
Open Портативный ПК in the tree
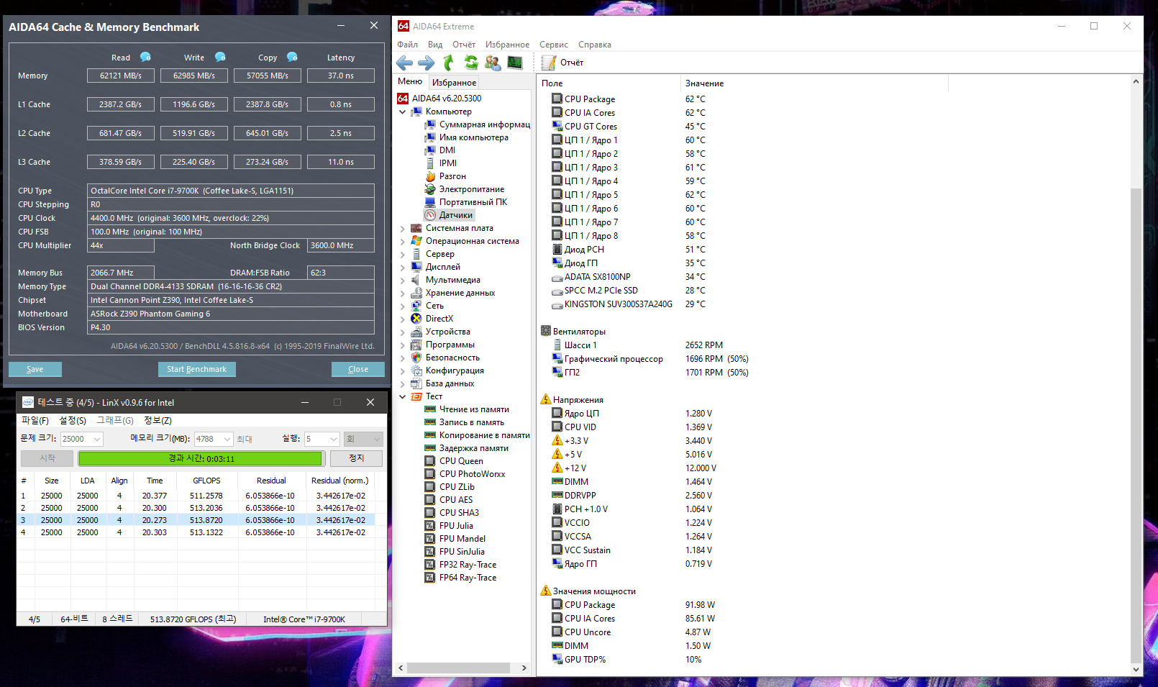466,202
